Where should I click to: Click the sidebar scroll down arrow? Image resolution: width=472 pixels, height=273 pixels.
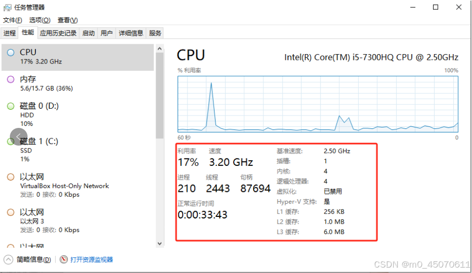point(159,243)
